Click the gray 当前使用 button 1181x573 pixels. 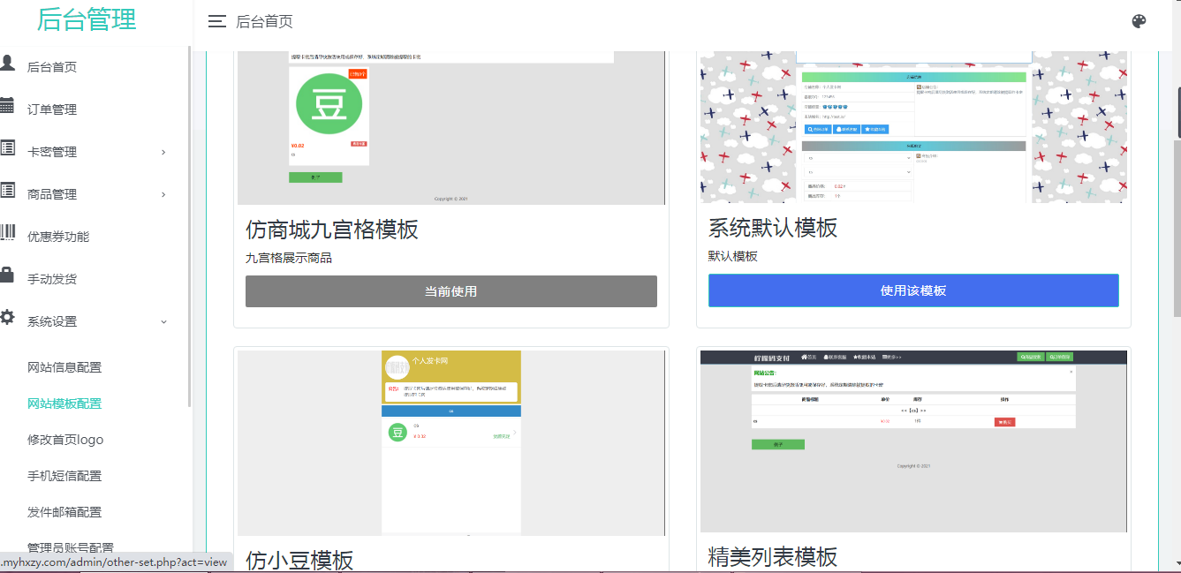pos(450,291)
